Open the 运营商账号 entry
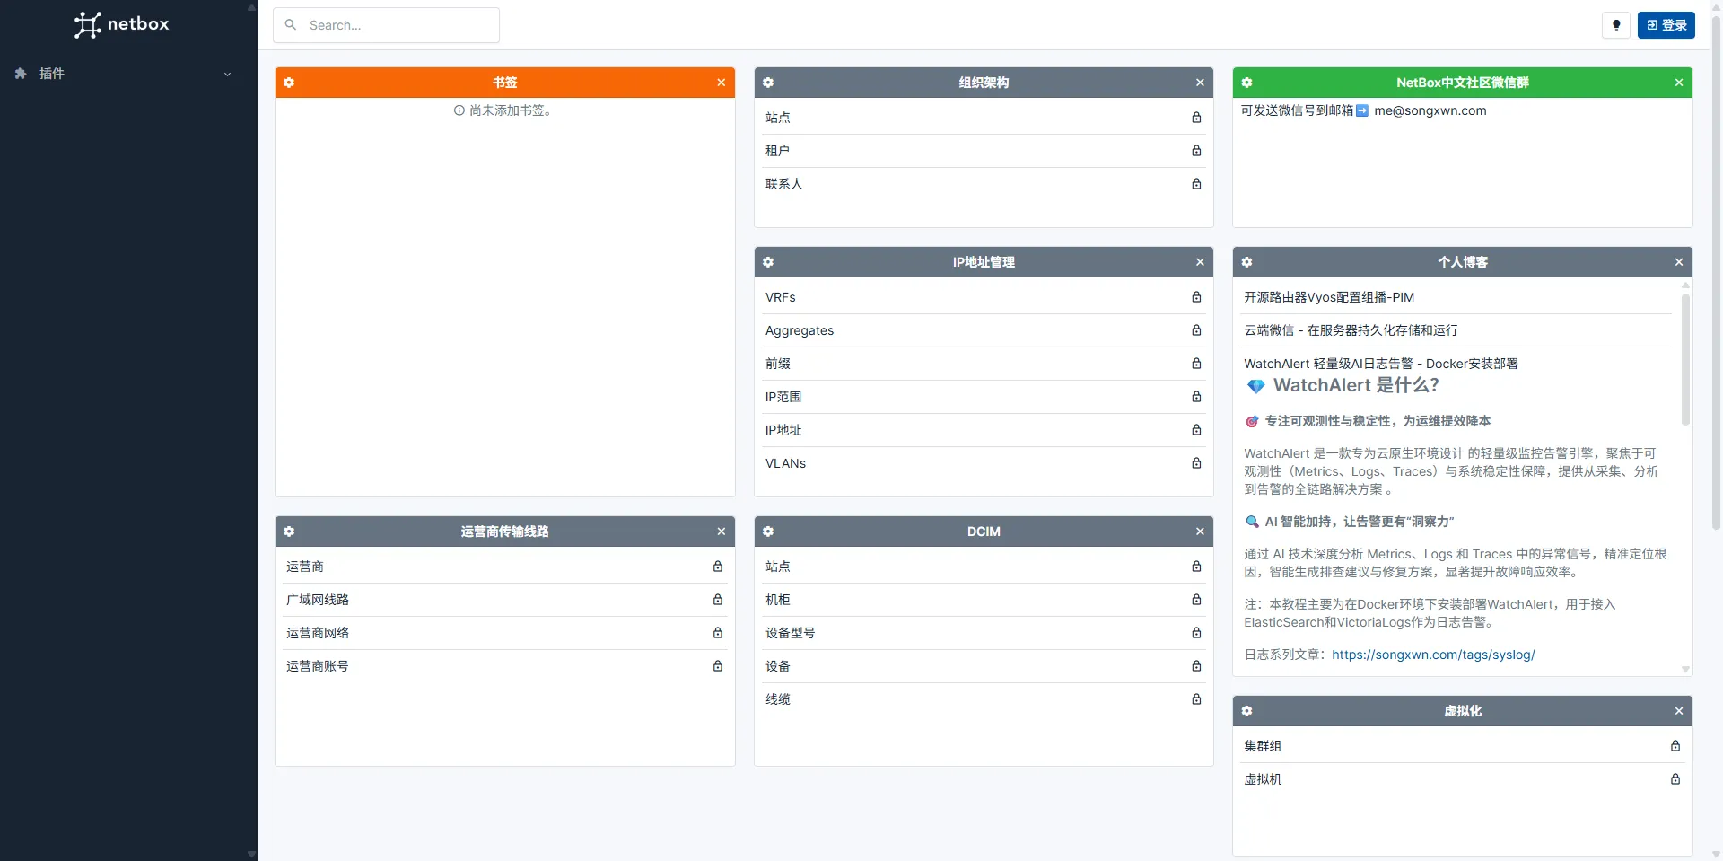 click(x=505, y=666)
